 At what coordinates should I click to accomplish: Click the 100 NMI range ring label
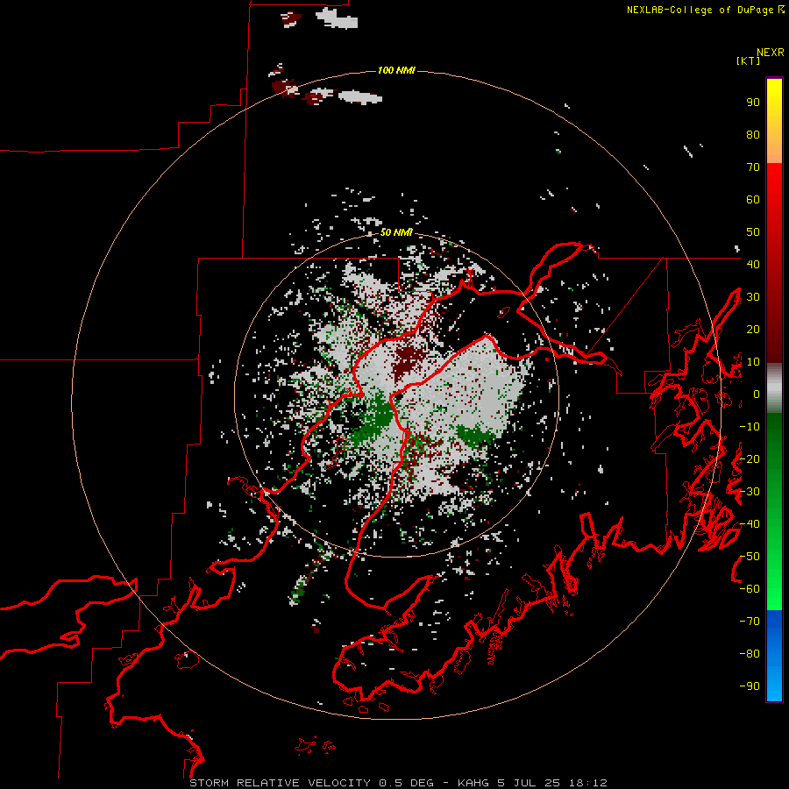coord(396,70)
